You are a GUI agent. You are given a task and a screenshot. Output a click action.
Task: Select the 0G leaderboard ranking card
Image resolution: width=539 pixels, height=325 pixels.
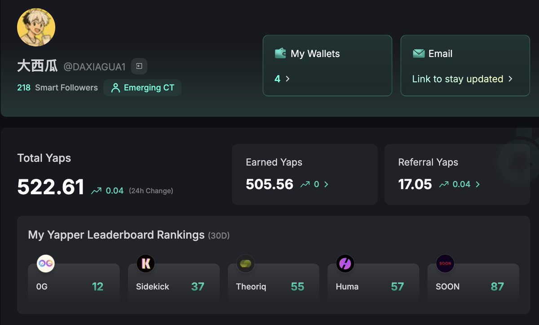[x=74, y=282]
